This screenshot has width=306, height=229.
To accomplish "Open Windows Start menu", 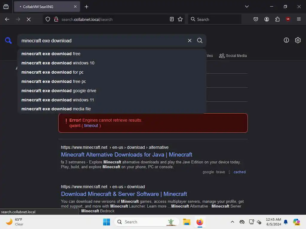I will point(107,222).
